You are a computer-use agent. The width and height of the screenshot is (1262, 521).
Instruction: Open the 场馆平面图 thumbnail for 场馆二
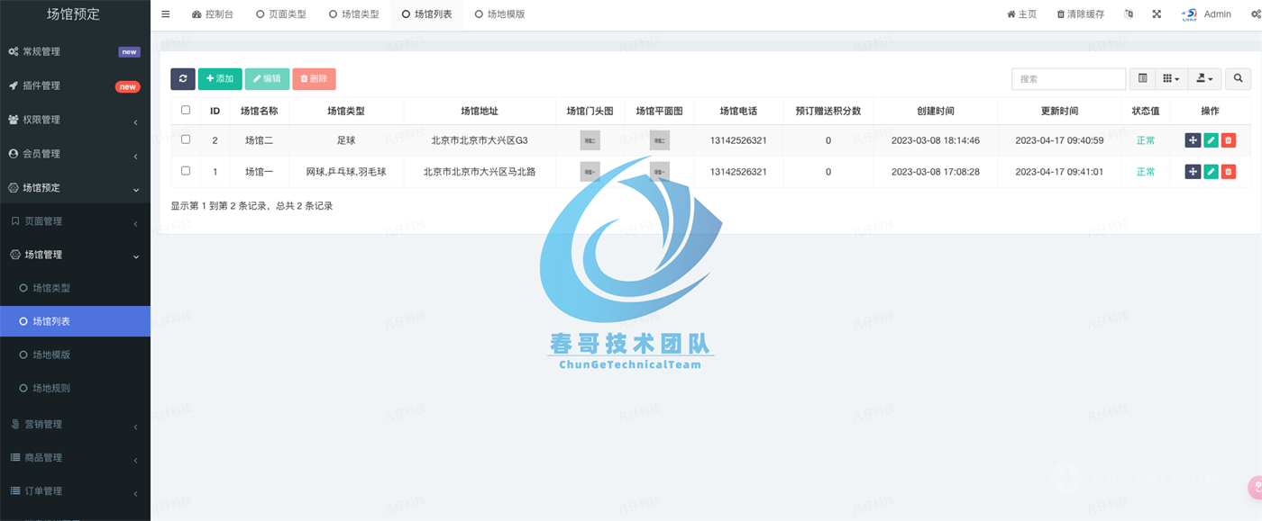[x=660, y=140]
